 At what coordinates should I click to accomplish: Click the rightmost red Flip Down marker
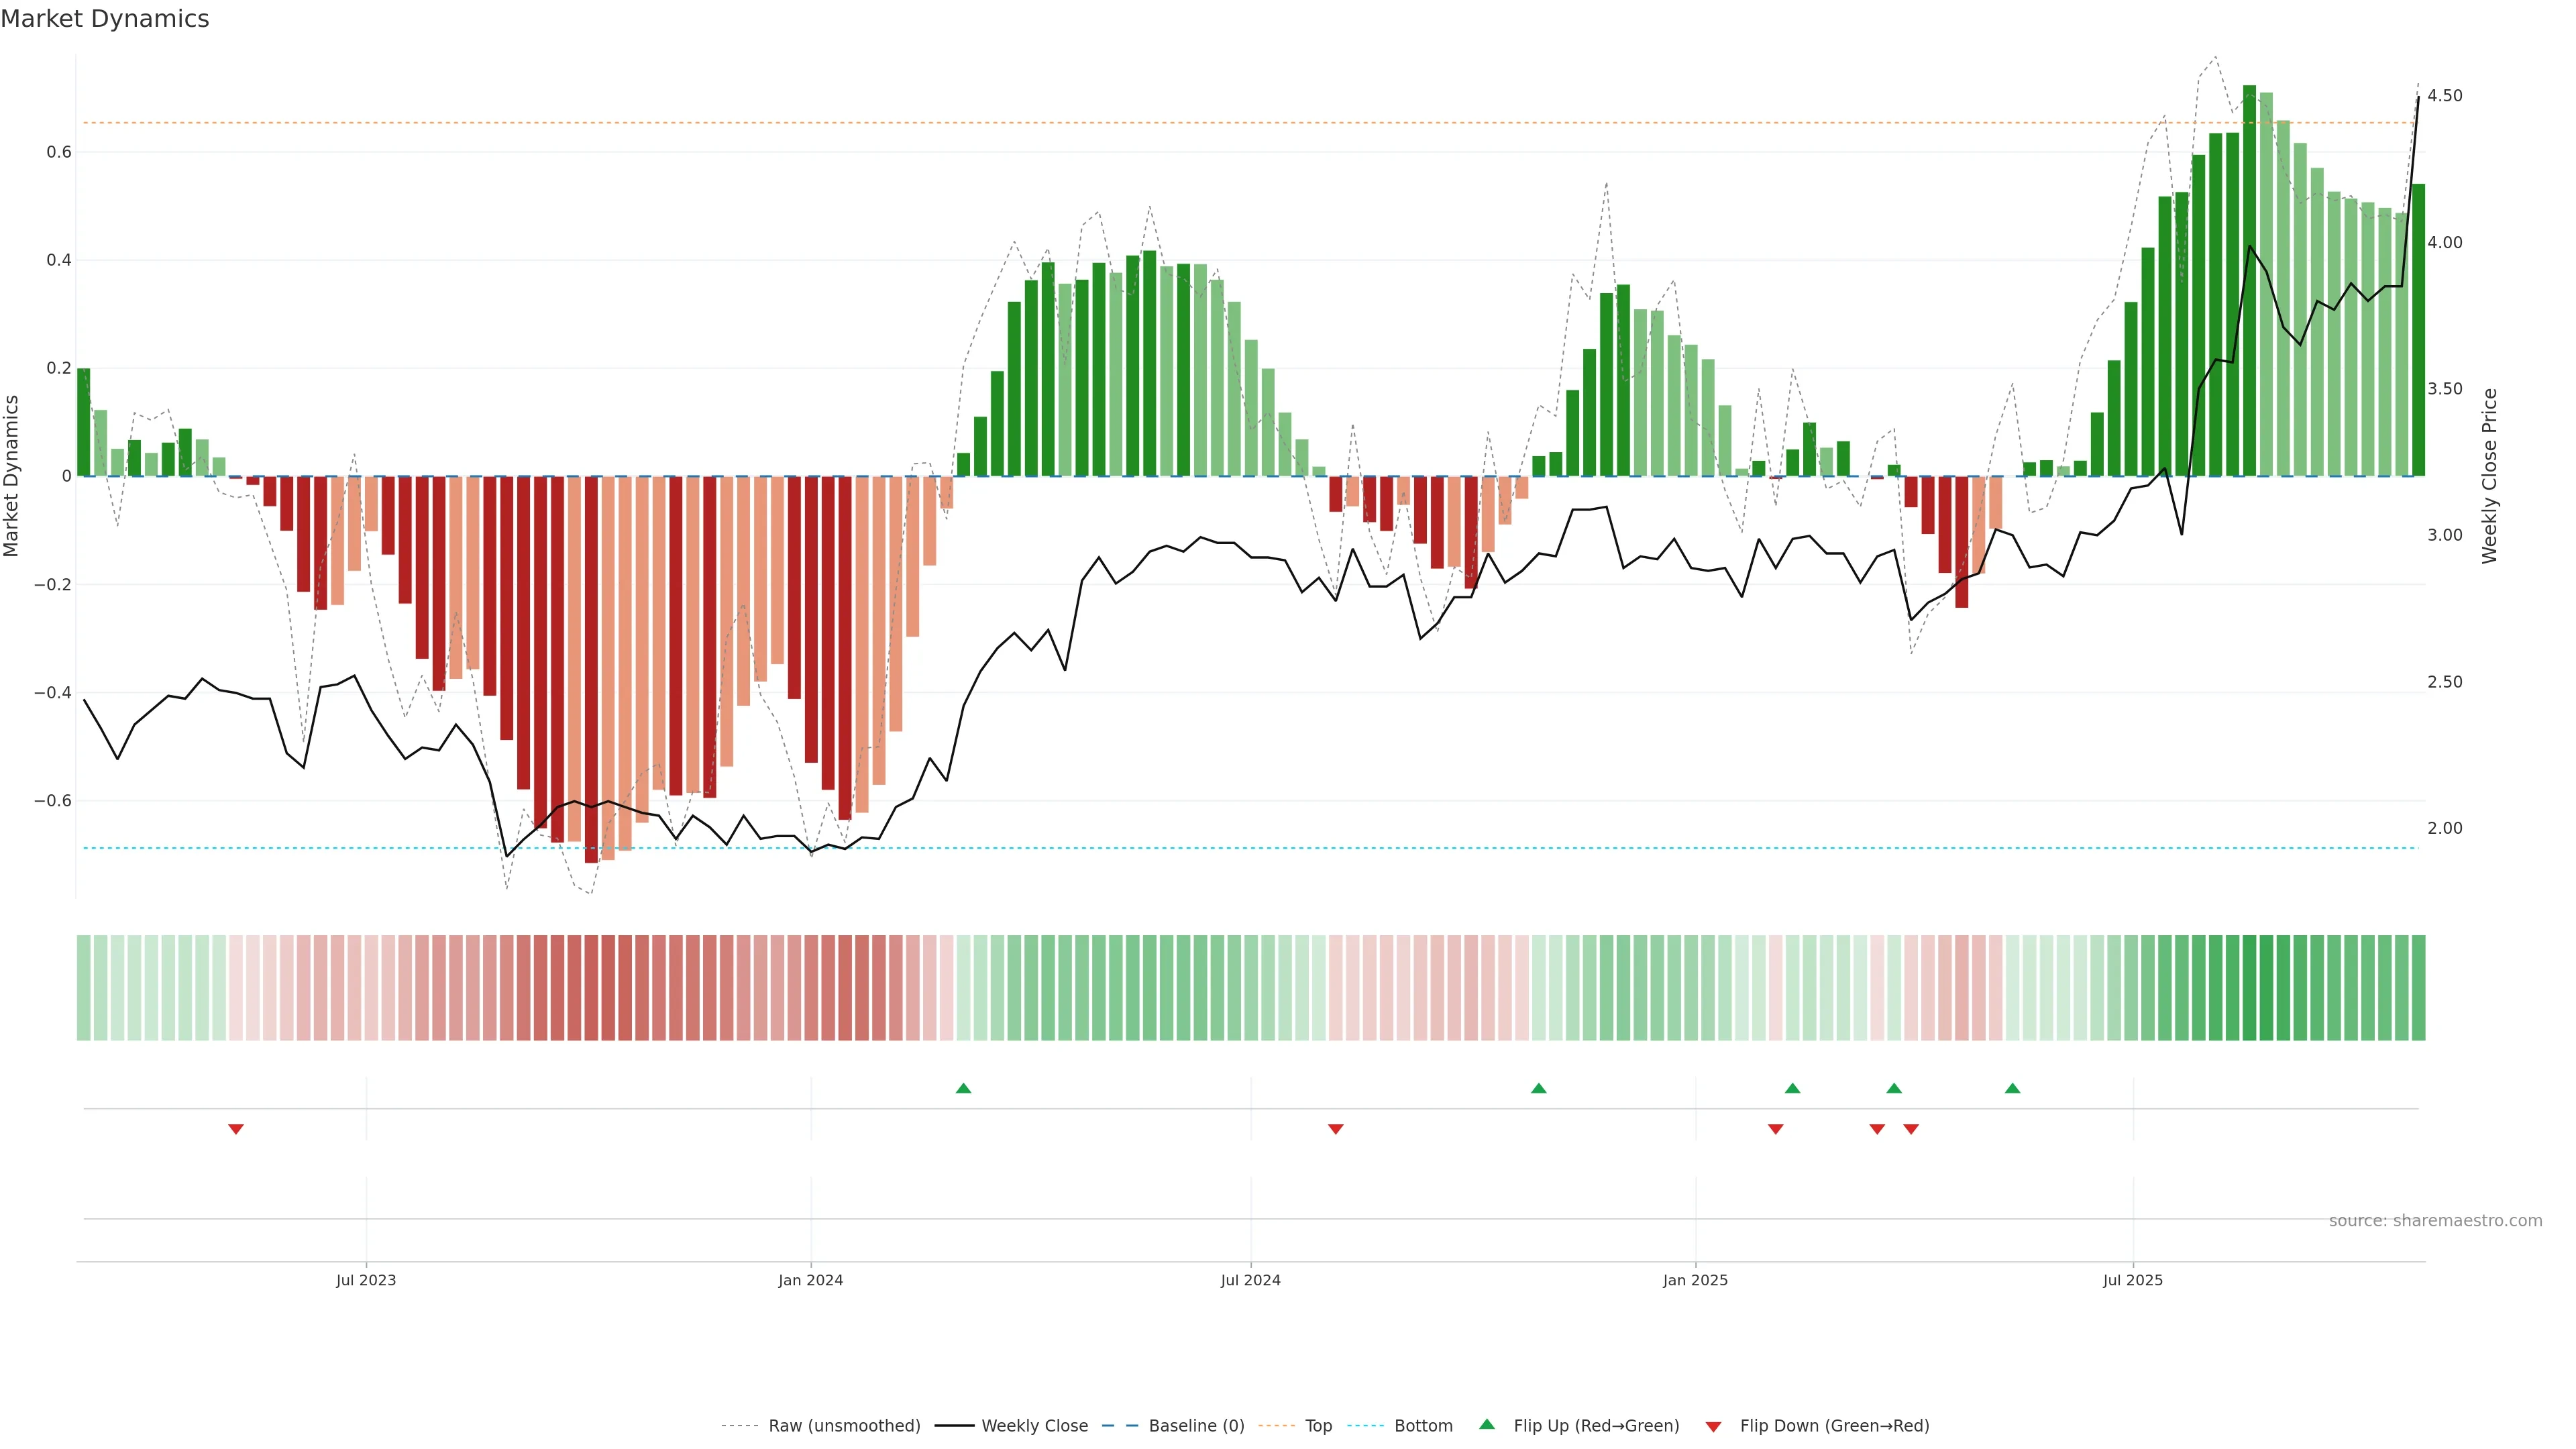pyautogui.click(x=1911, y=1129)
